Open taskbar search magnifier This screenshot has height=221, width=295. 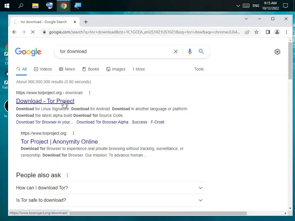tap(21, 6)
